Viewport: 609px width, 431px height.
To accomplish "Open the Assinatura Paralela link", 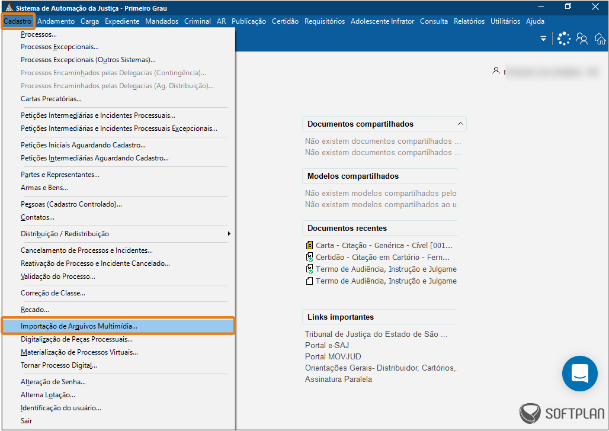I will coord(338,379).
